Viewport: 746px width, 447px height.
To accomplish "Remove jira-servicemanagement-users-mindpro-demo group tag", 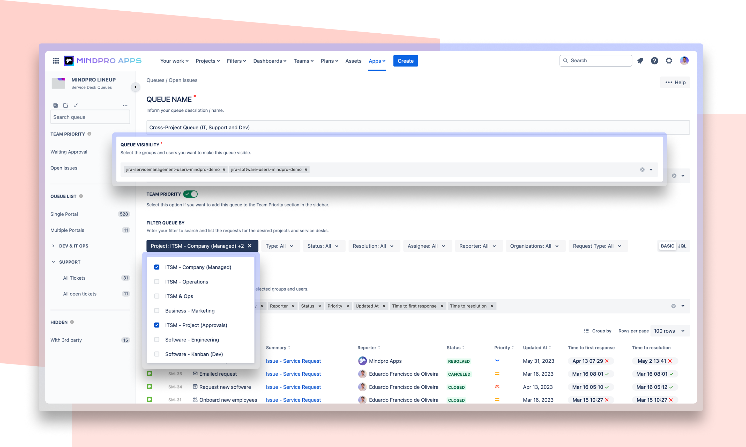I will tap(224, 170).
